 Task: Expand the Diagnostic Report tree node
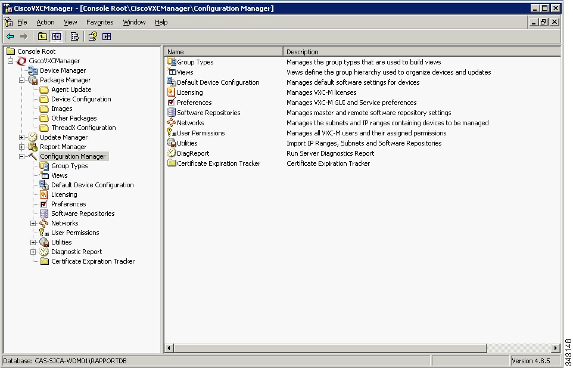(33, 252)
